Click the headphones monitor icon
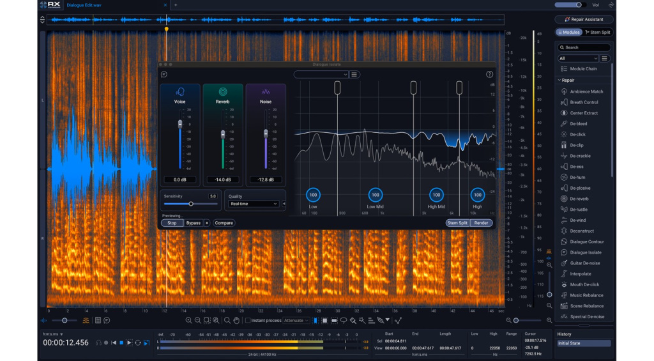 pos(99,342)
